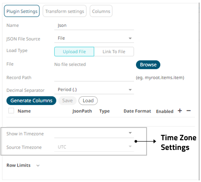The image size is (201, 182).
Task: Switch to the Transform settings tab
Action: click(x=65, y=11)
